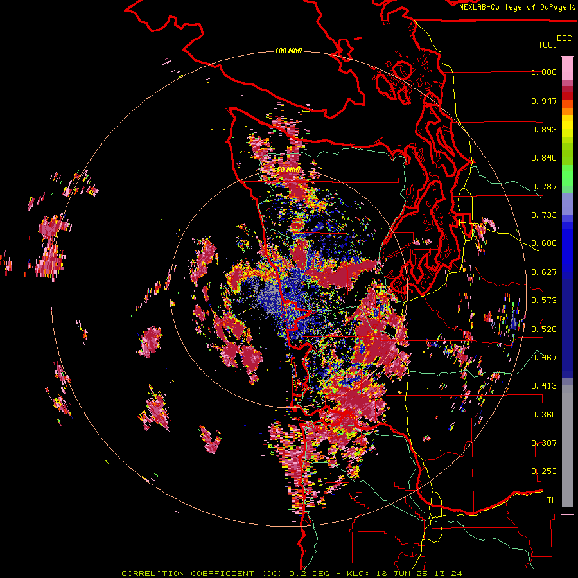
Task: Click the orange color bar segment
Action: coord(567,111)
